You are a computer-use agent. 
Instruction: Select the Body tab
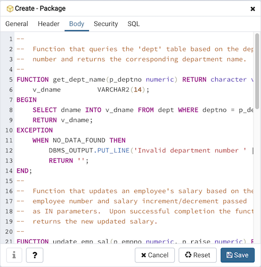tap(77, 24)
